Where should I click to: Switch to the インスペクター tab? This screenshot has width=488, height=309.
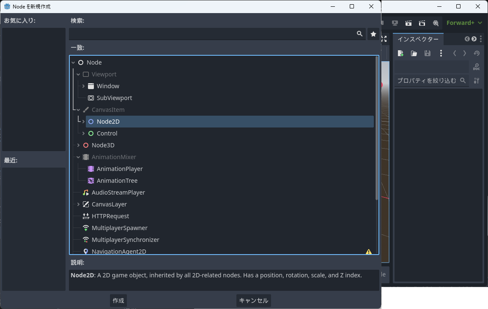pos(418,39)
